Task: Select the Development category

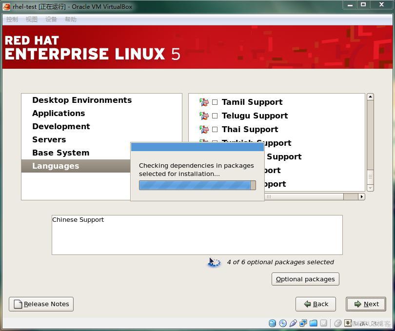Action: pos(101,126)
